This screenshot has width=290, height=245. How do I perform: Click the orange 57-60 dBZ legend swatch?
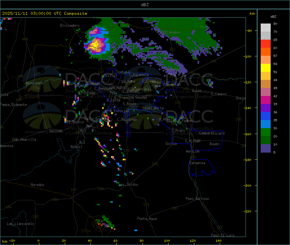point(266,52)
